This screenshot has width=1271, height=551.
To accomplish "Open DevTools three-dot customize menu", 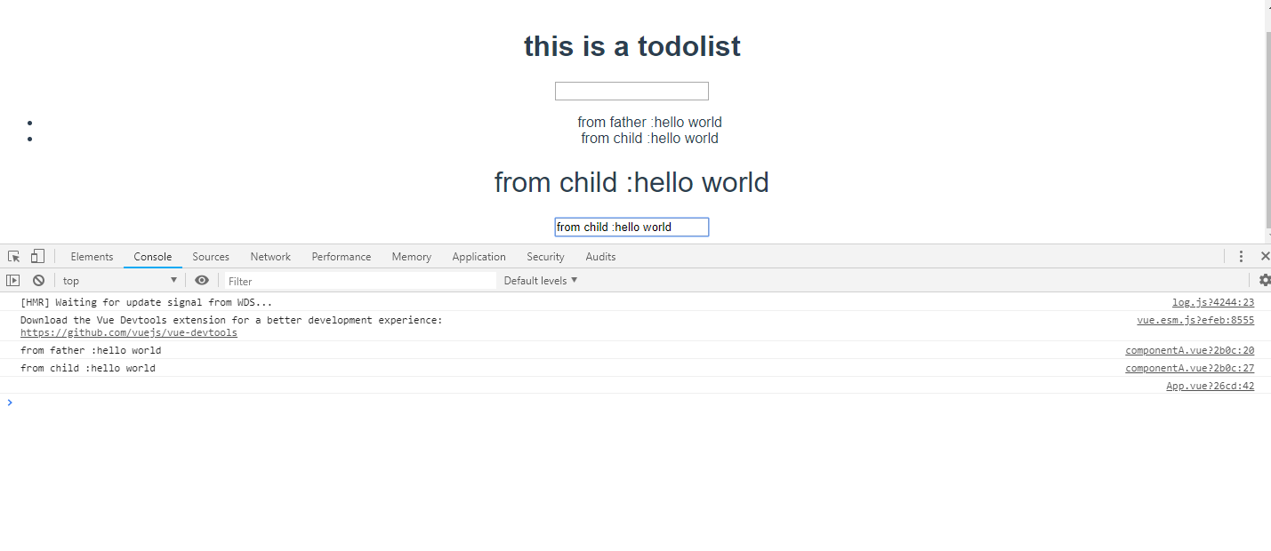I will coord(1241,256).
